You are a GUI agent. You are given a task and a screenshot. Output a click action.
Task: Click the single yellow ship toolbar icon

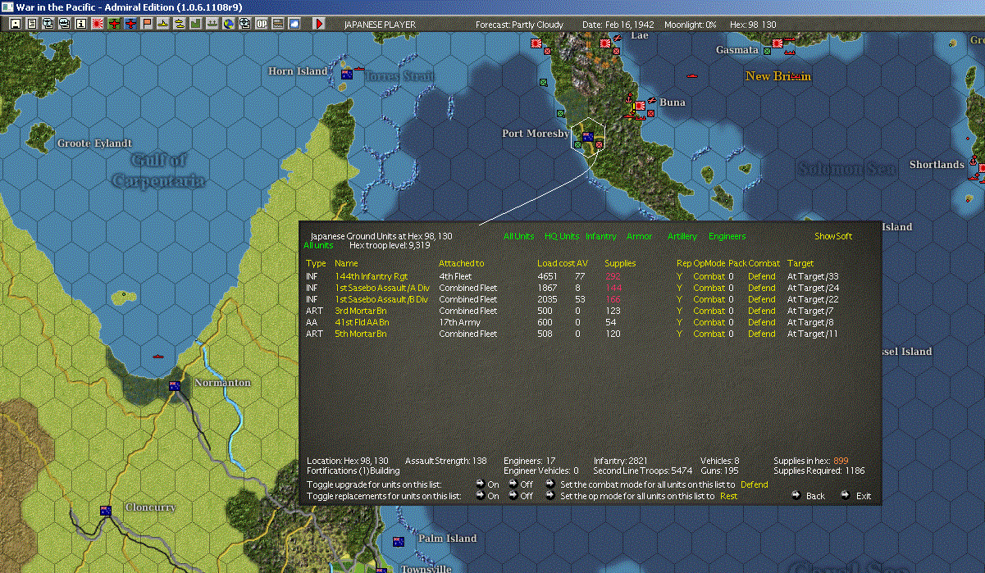pyautogui.click(x=162, y=24)
